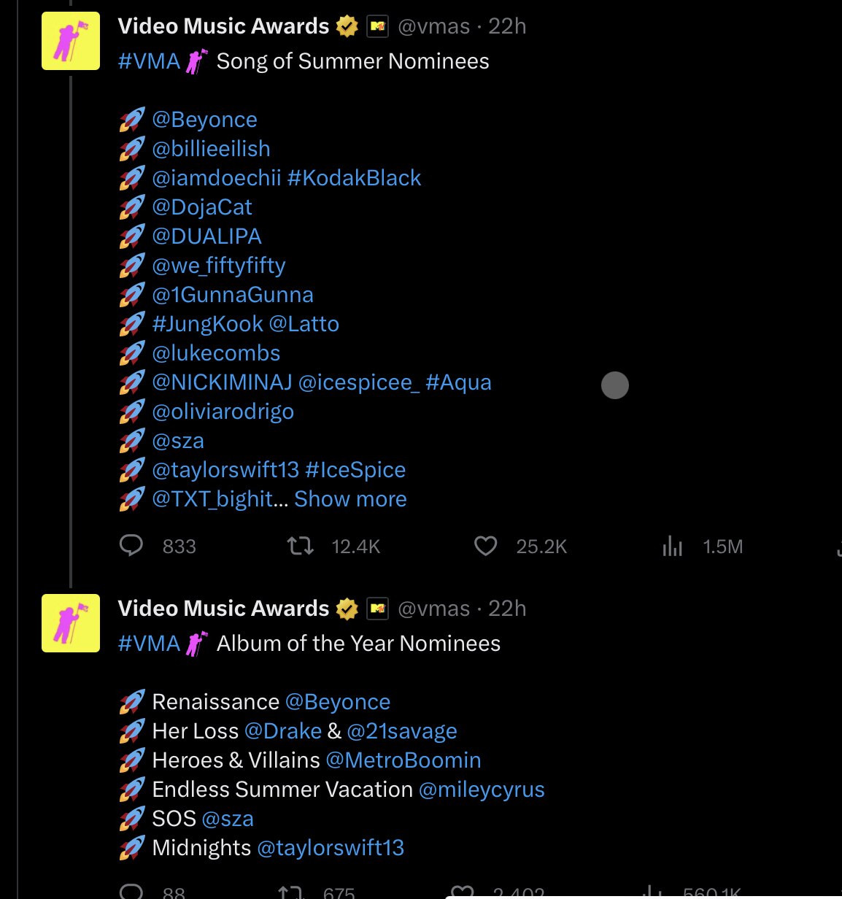Open @billieeilish profile mention
This screenshot has height=899, width=842.
point(211,149)
